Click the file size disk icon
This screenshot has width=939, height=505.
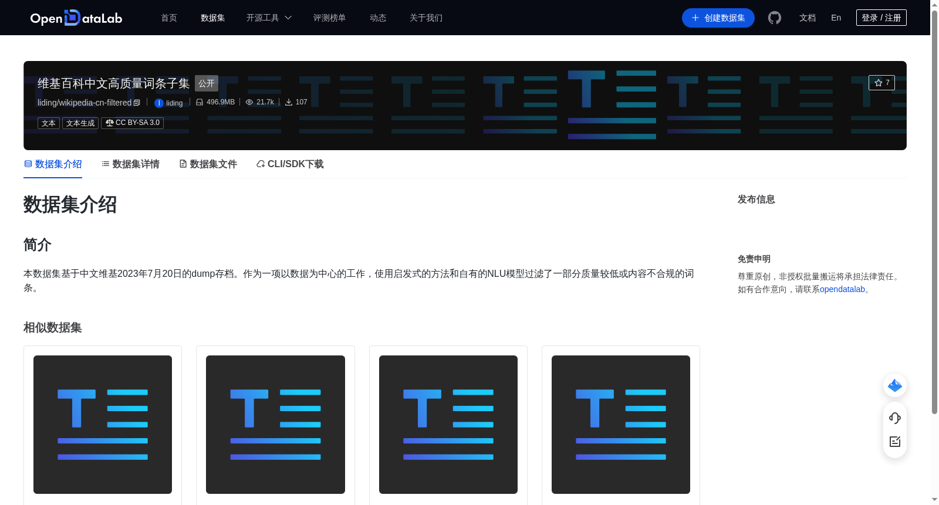(x=200, y=102)
